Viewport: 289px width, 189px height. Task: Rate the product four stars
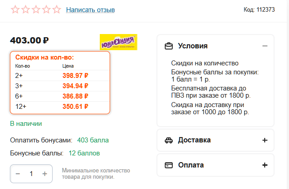[x=46, y=9]
